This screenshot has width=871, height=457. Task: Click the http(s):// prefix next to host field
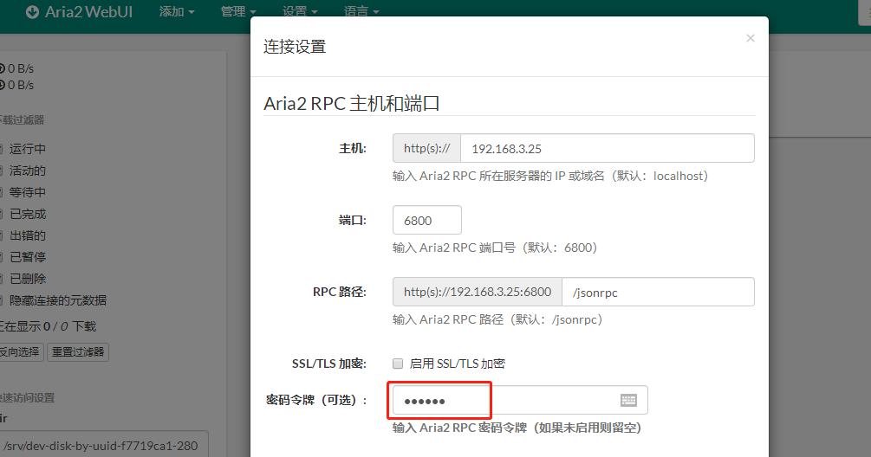(426, 148)
